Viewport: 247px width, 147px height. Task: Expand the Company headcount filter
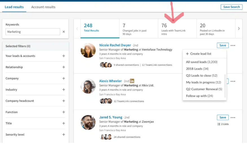coord(64,101)
